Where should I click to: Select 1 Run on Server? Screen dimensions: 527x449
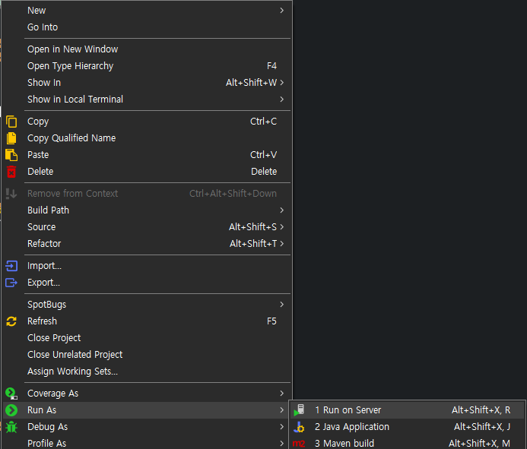coord(407,410)
